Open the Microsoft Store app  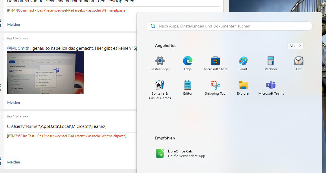click(216, 64)
